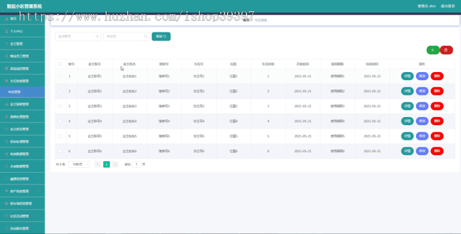The image size is (461, 234).
Task: Click the cell 车位号3
Action: pos(199,106)
